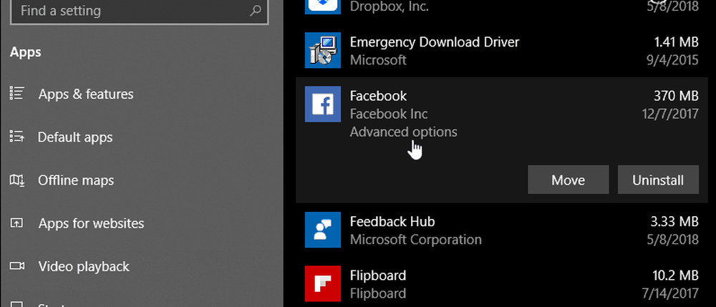Select the Flipboard app name
The width and height of the screenshot is (716, 307).
[377, 276]
